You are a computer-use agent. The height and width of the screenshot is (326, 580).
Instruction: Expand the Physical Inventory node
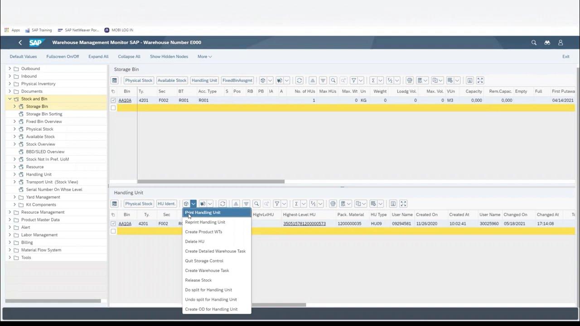tap(10, 84)
